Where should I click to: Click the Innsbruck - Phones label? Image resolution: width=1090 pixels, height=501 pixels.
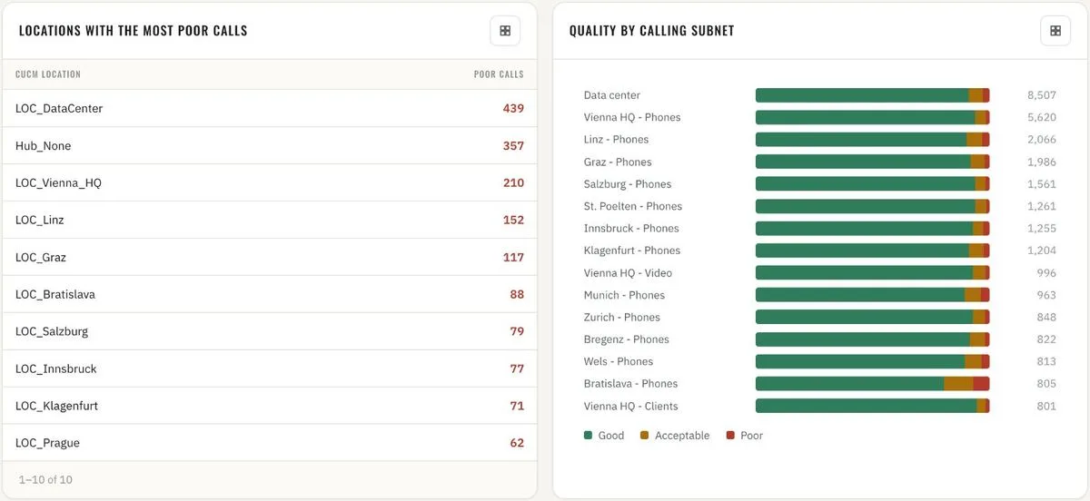(631, 229)
